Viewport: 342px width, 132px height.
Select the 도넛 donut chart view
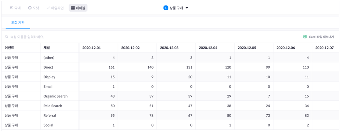pyautogui.click(x=34, y=8)
